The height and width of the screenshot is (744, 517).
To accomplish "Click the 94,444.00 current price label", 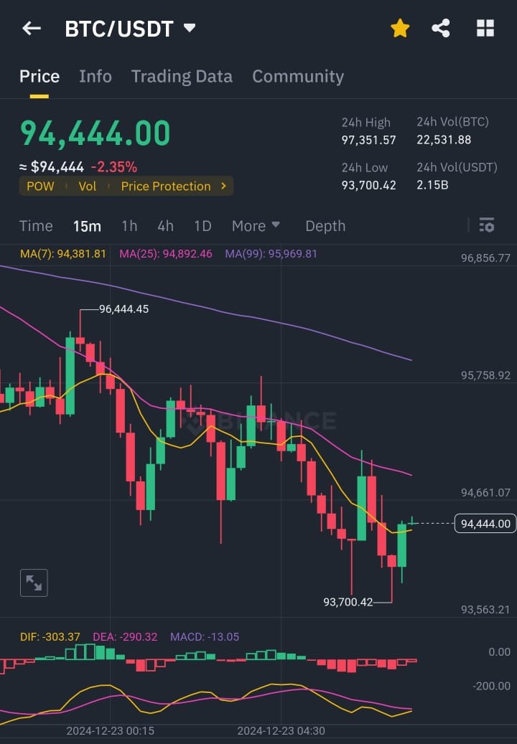I will (485, 523).
